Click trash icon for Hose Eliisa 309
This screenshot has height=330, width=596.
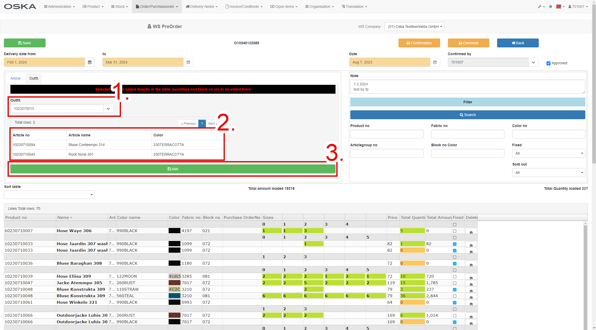(471, 277)
